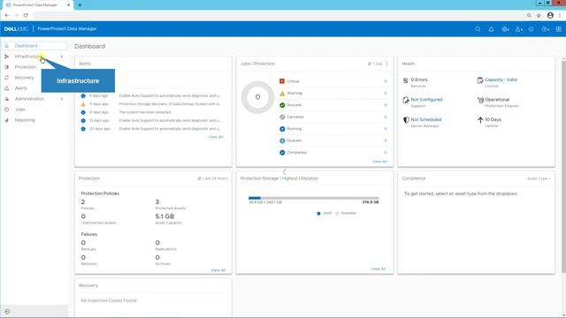This screenshot has height=318, width=566.
Task: Click the Critical jobs status row
Action: [x=333, y=81]
